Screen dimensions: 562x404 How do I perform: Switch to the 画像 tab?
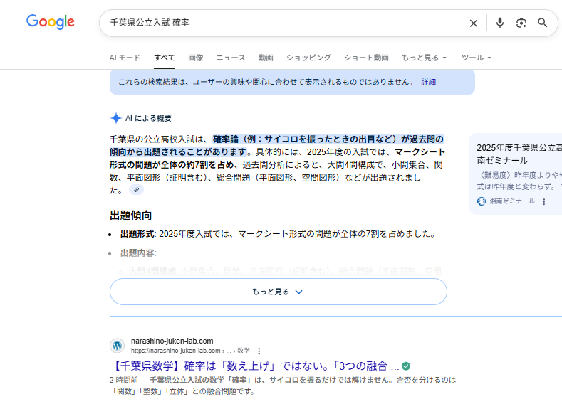(195, 58)
